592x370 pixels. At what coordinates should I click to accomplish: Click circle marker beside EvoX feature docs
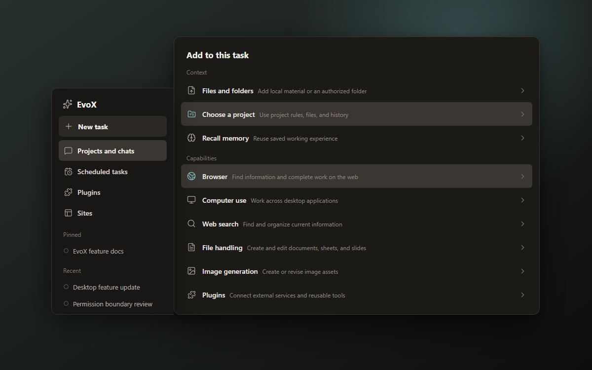tap(66, 251)
